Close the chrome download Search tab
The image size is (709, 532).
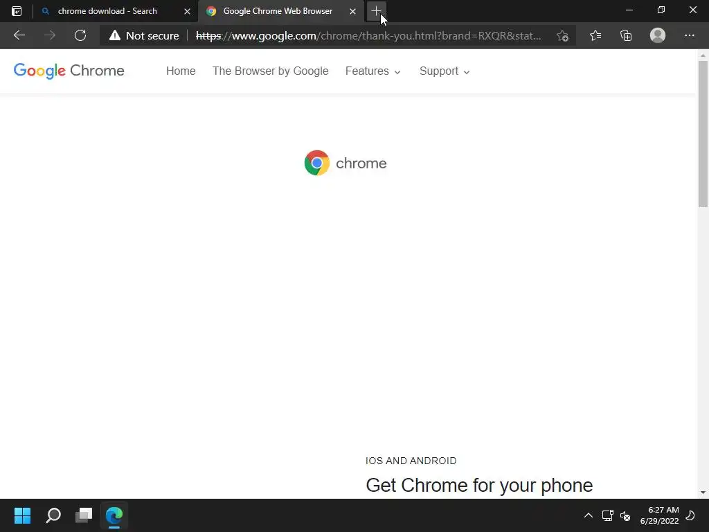click(x=187, y=11)
